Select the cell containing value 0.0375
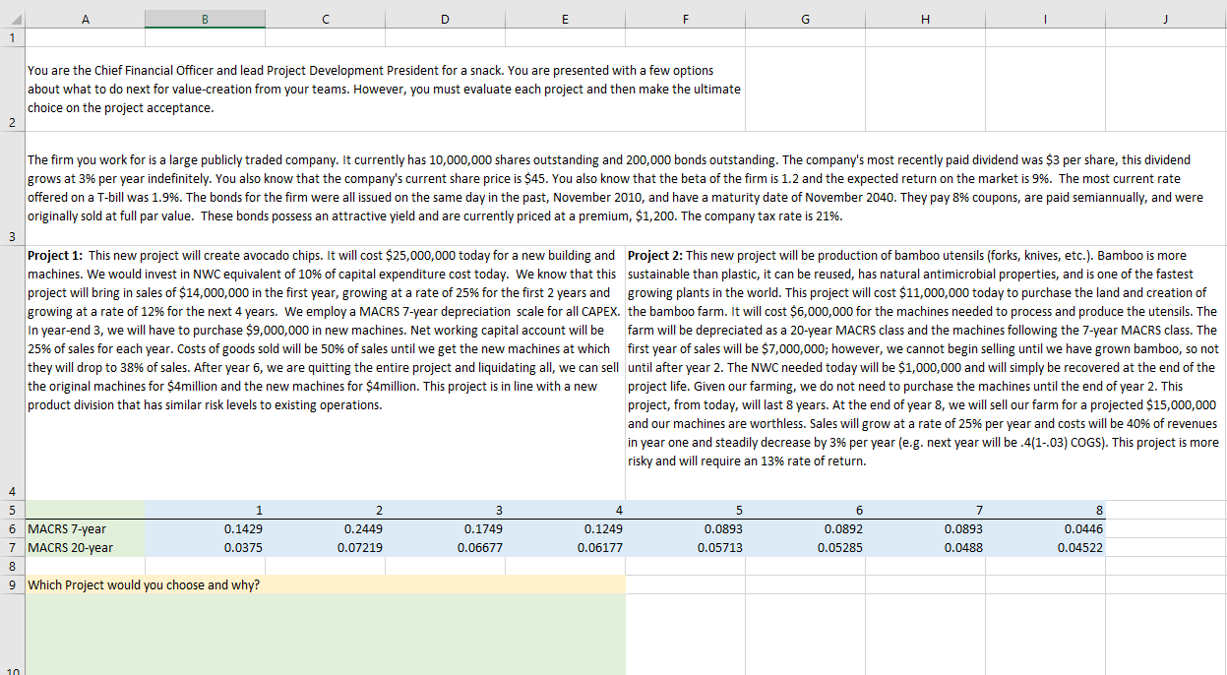The image size is (1227, 675). point(205,548)
